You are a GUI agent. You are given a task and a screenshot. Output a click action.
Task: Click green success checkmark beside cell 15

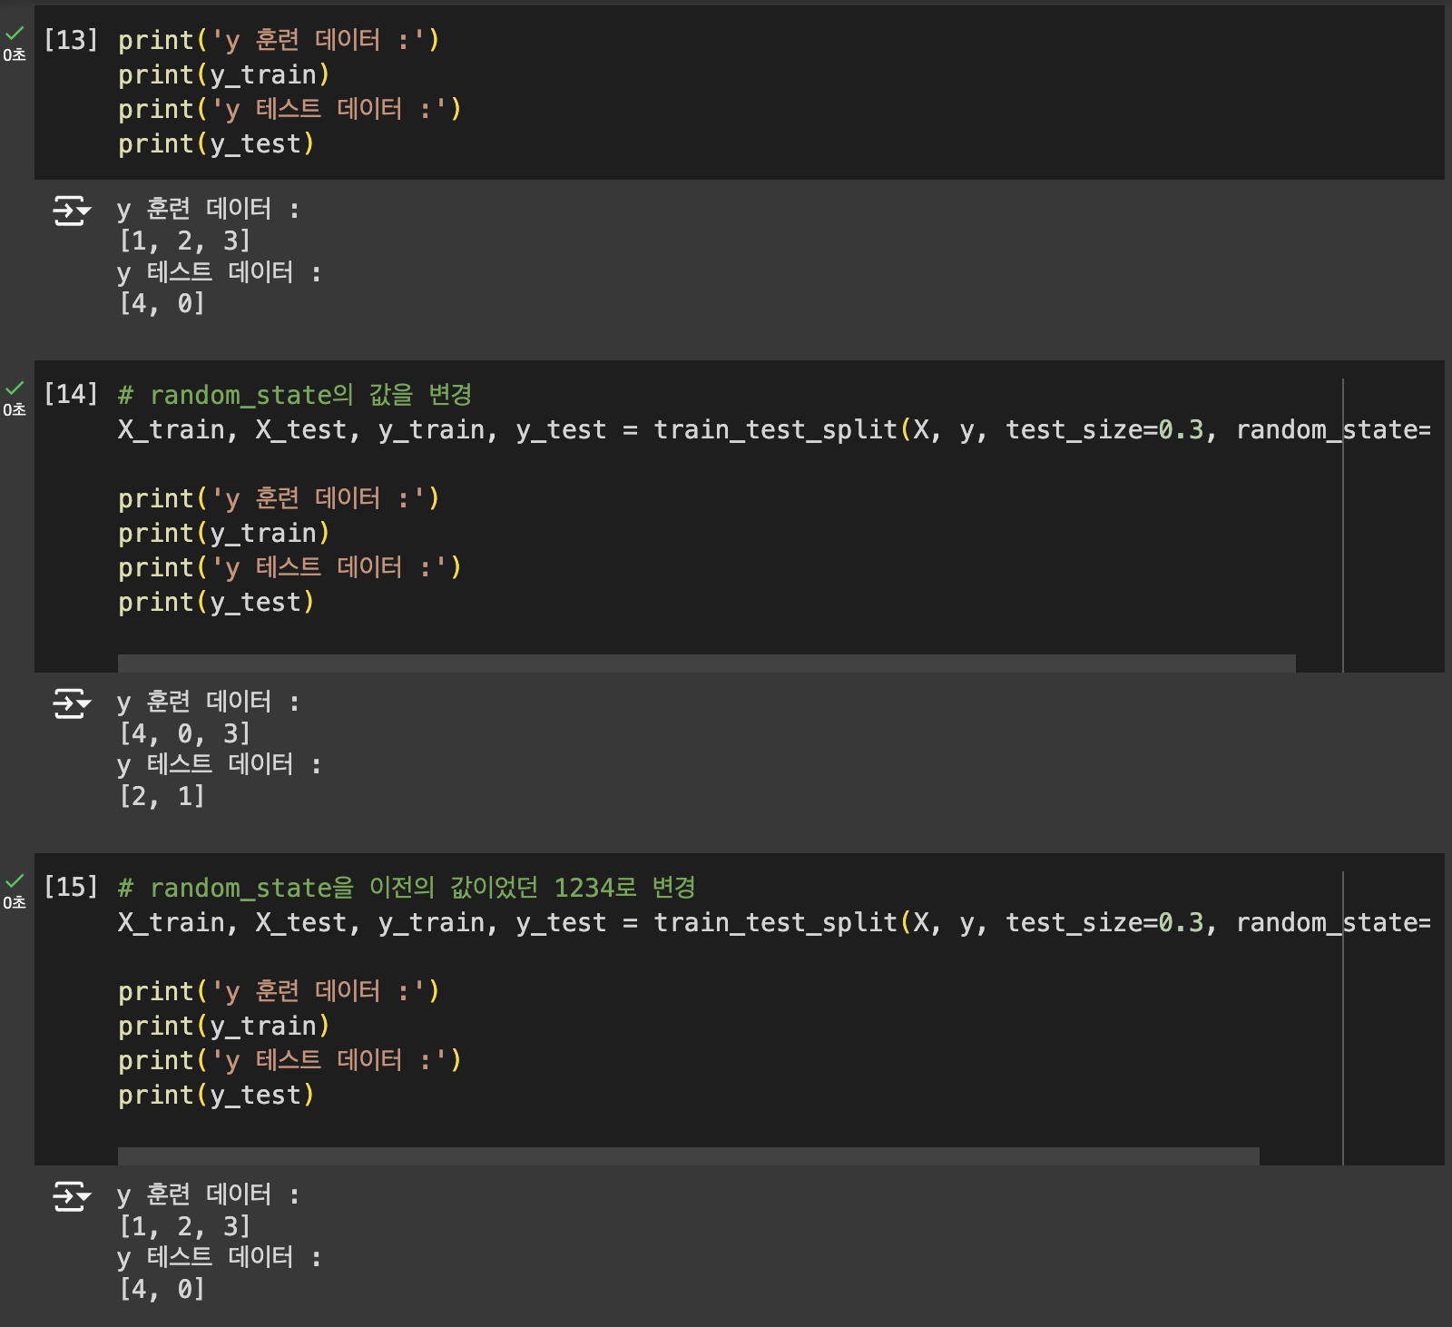coord(15,881)
